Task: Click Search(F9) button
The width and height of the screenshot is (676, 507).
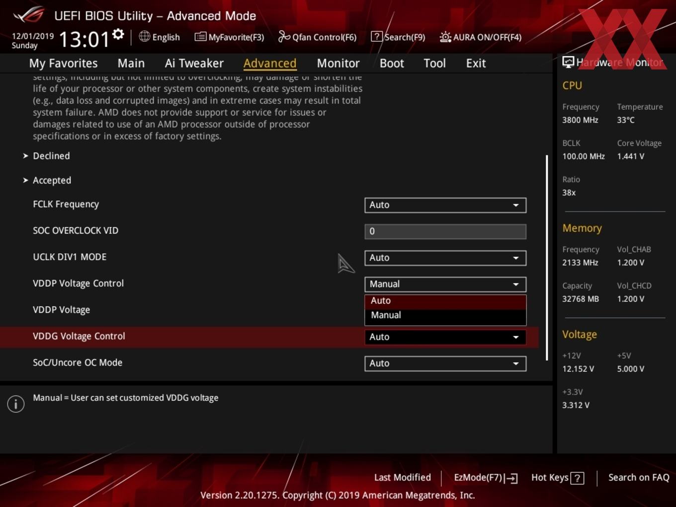Action: click(398, 37)
